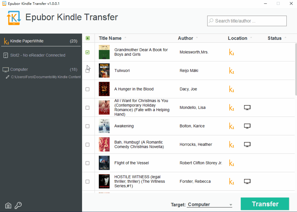
Task: Minimize the Epubor Kindle Transfer window
Action: click(x=265, y=3)
